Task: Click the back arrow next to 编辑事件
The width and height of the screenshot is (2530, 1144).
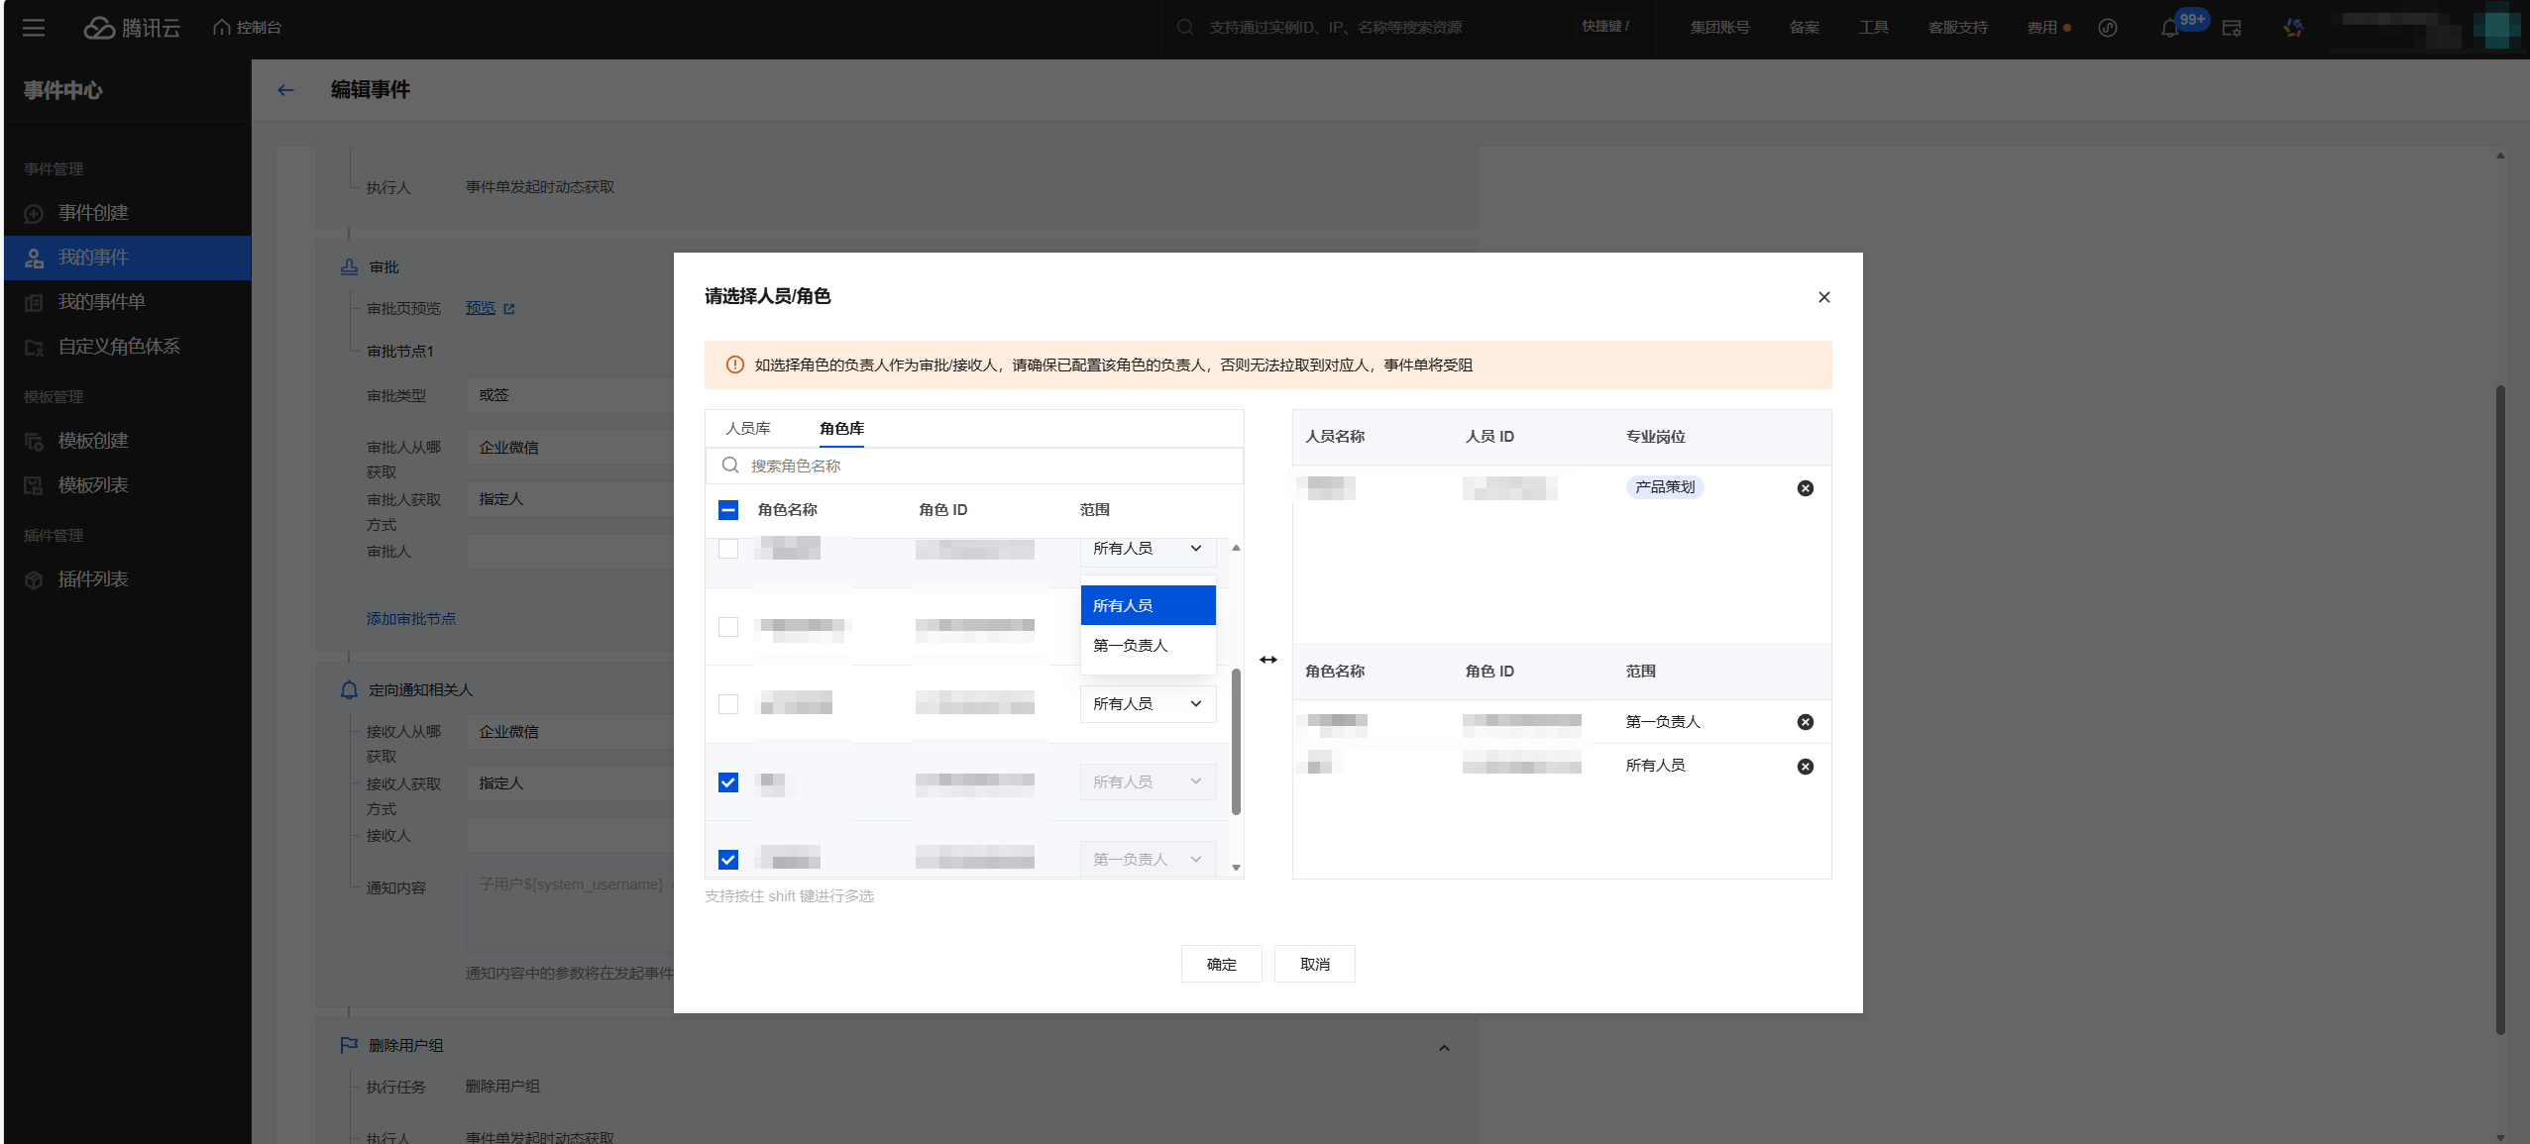Action: 285,90
